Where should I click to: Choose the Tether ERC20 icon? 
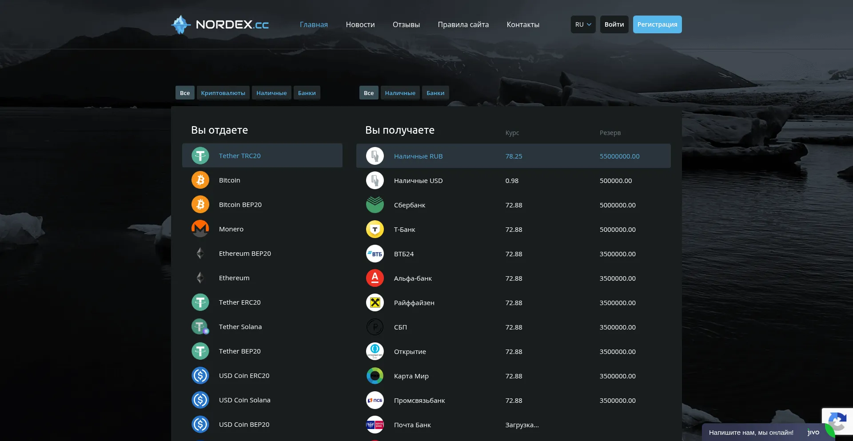200,302
